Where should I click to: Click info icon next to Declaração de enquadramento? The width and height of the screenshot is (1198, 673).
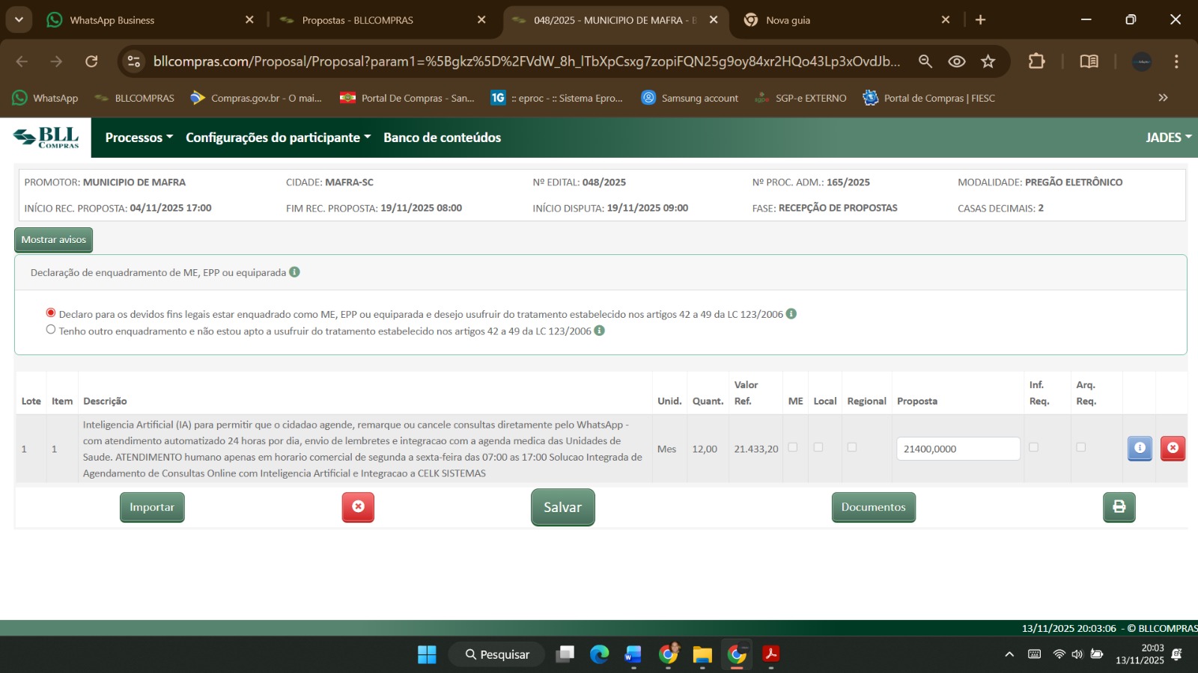coord(295,272)
